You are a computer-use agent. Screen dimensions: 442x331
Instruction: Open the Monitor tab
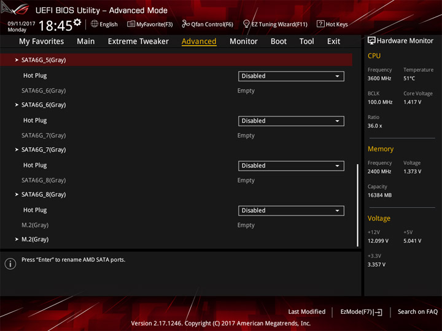click(x=244, y=42)
